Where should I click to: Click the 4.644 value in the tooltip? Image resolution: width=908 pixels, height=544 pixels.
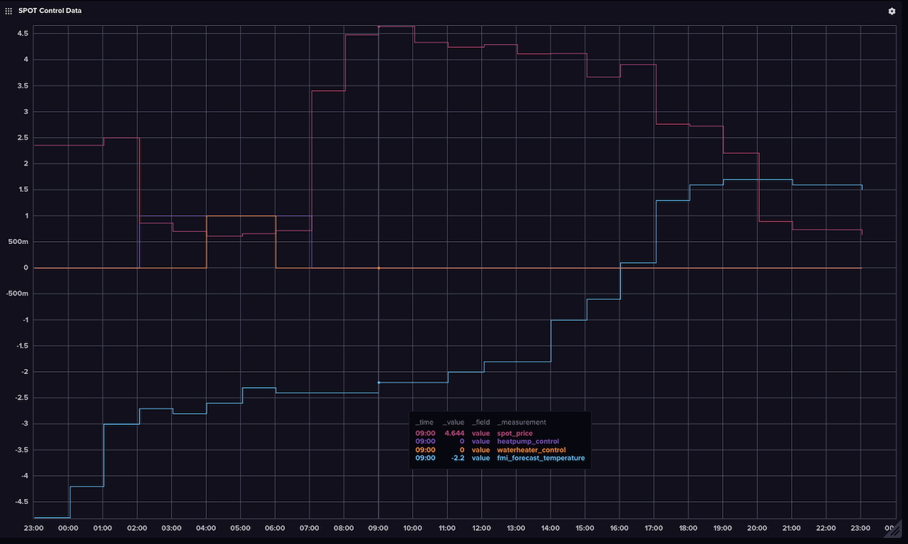454,434
